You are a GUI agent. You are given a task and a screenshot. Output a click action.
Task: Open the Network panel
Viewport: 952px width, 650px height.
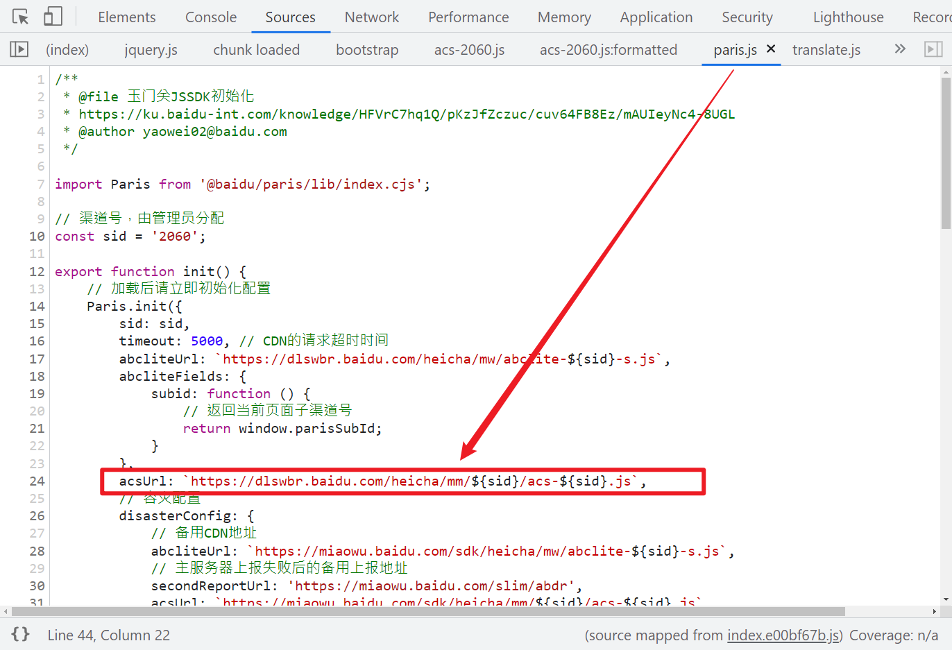point(372,17)
